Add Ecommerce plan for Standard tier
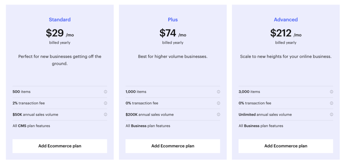Viewport: 346px width, 164px height. coord(60,146)
